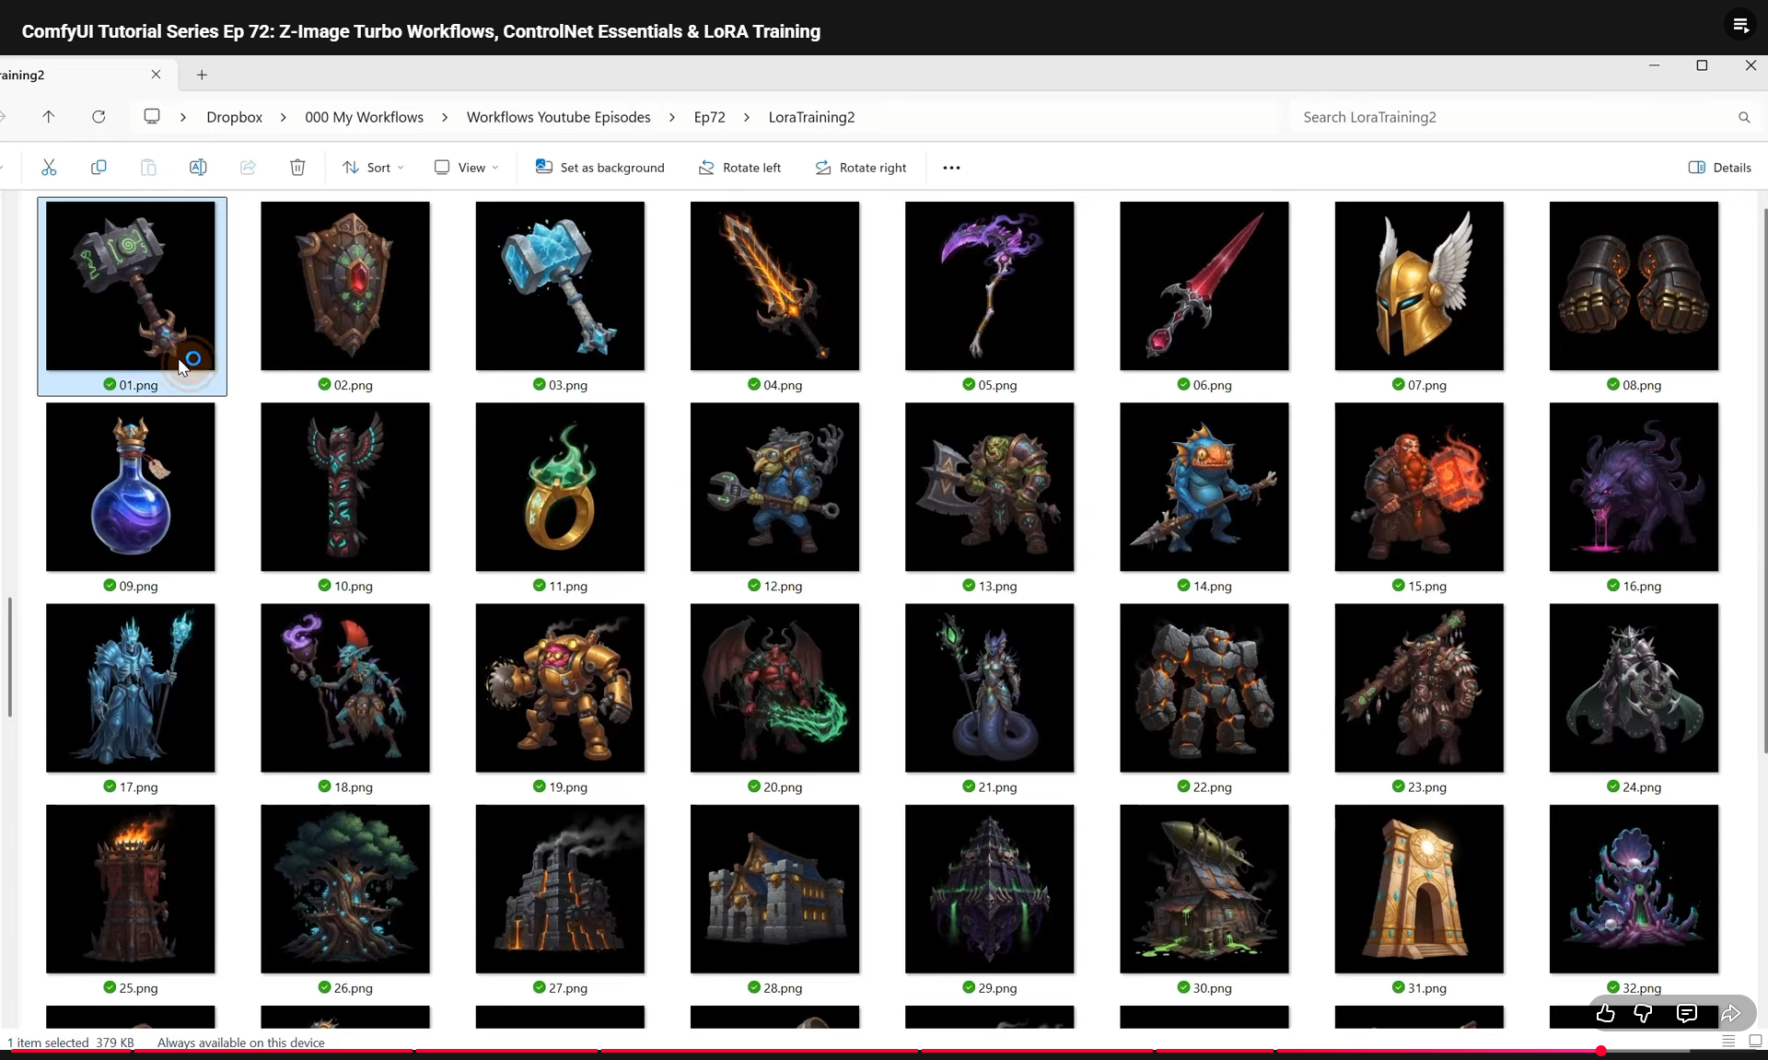
Task: Click the Delete trash icon
Action: [x=297, y=168]
